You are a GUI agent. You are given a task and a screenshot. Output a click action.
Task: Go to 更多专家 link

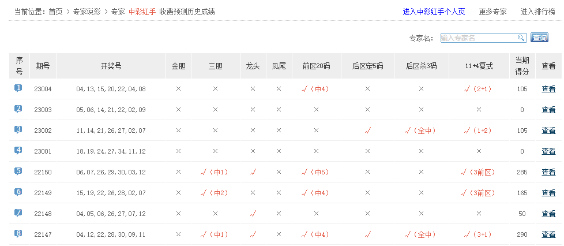pyautogui.click(x=492, y=12)
